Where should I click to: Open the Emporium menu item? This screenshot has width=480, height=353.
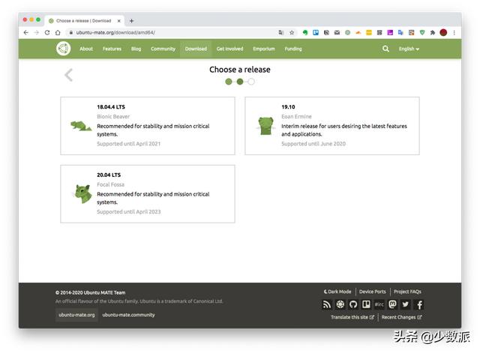pyautogui.click(x=263, y=49)
